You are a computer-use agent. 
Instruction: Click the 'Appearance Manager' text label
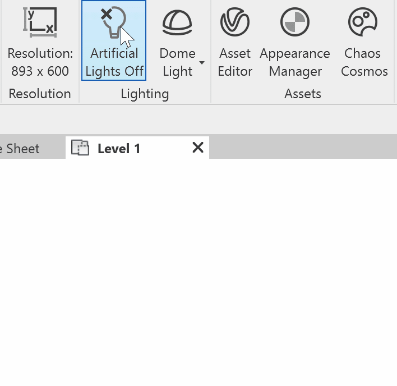295,62
